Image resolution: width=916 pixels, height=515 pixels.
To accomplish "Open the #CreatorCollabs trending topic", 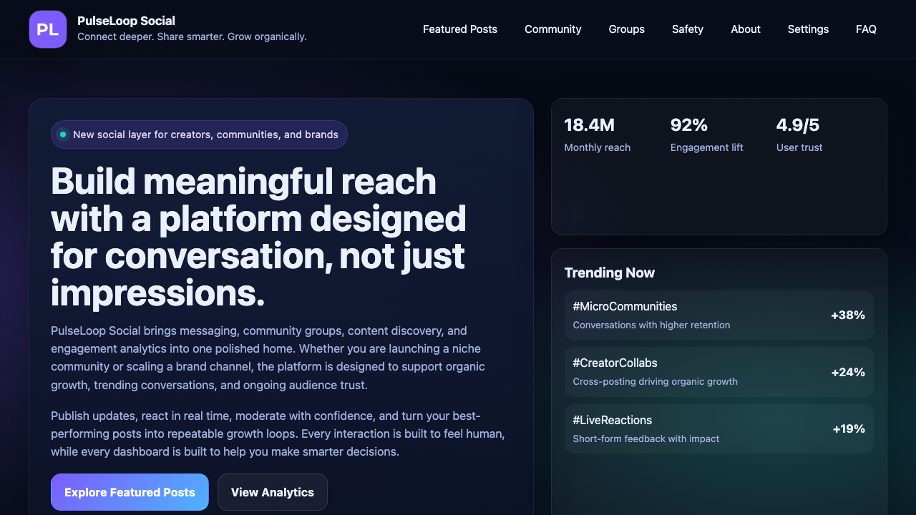I will 718,372.
